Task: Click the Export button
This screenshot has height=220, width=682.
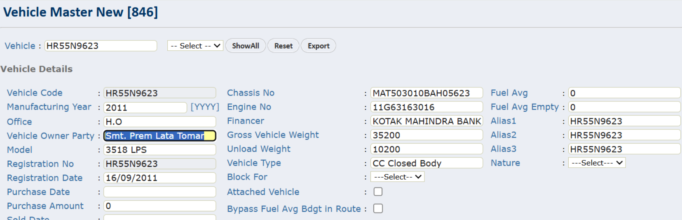Action: (x=318, y=46)
